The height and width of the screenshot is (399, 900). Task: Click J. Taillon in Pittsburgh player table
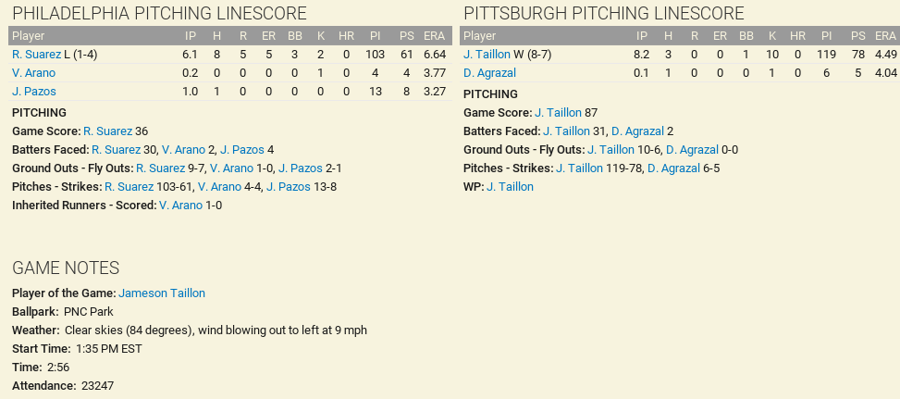click(487, 55)
